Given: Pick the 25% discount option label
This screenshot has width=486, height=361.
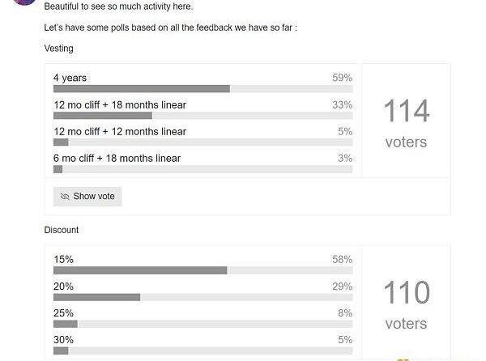Looking at the screenshot, I should pos(63,312).
